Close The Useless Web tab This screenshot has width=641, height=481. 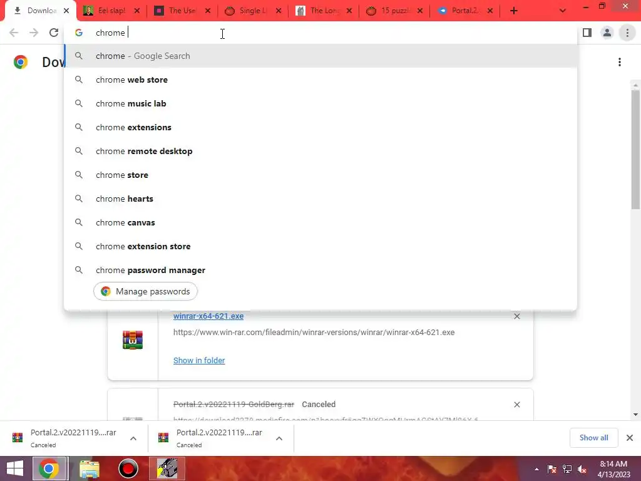coord(208,11)
